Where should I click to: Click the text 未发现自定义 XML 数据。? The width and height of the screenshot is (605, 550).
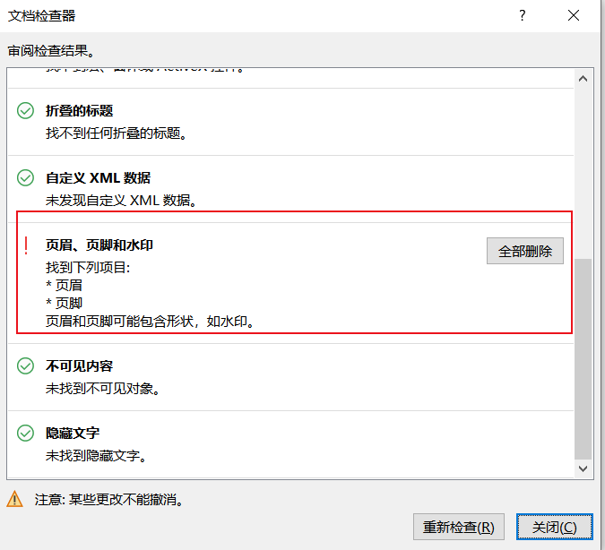click(x=121, y=201)
